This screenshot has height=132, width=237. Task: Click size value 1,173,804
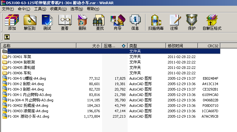click(x=92, y=116)
